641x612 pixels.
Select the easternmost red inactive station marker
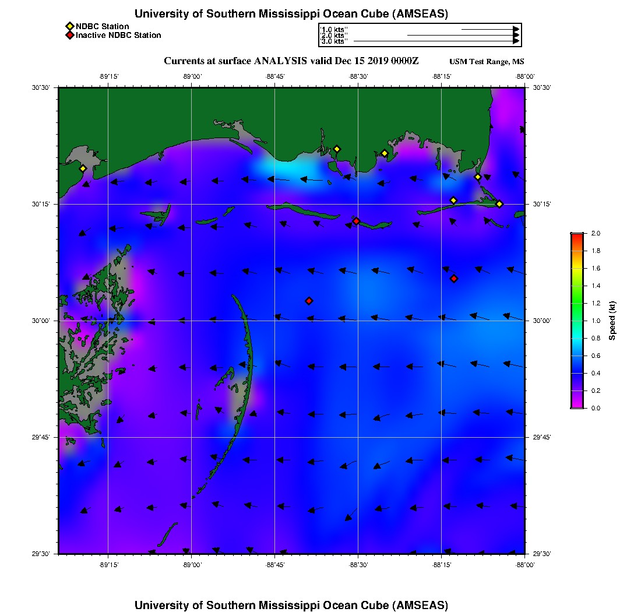coord(454,279)
